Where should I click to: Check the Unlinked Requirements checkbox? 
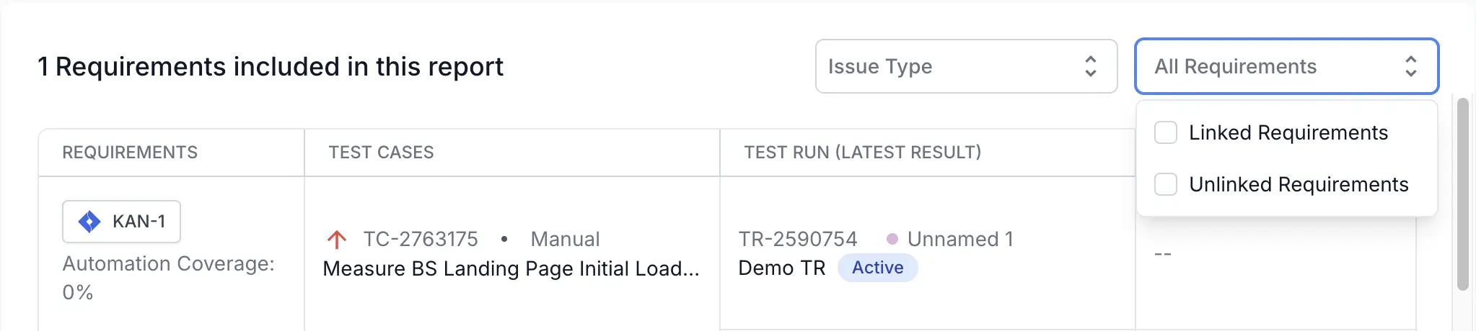[x=1166, y=184]
